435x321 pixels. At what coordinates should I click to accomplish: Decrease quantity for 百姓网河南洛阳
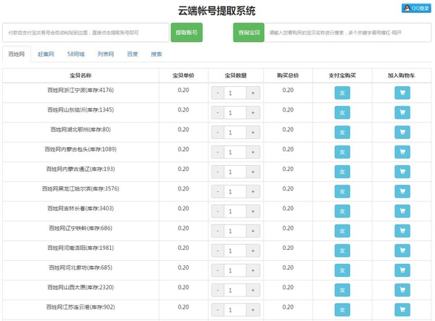(217, 251)
